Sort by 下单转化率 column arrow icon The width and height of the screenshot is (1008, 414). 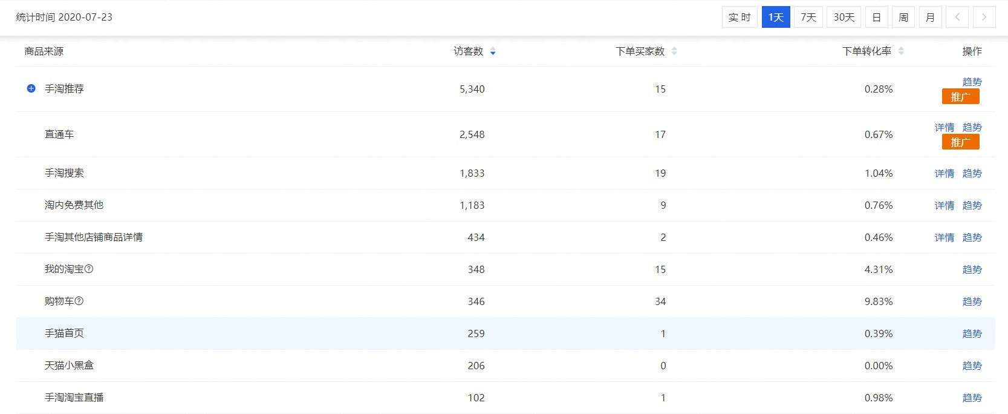click(x=901, y=51)
